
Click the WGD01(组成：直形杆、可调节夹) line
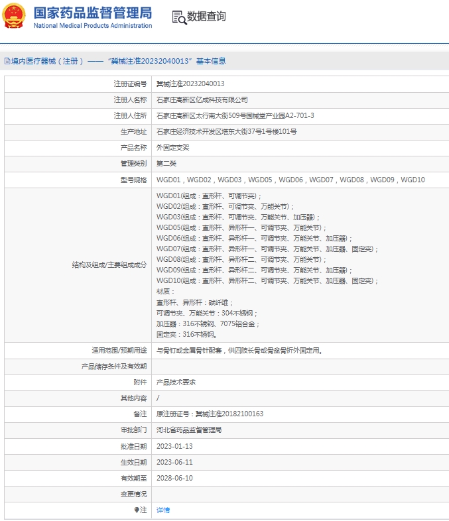click(x=209, y=196)
